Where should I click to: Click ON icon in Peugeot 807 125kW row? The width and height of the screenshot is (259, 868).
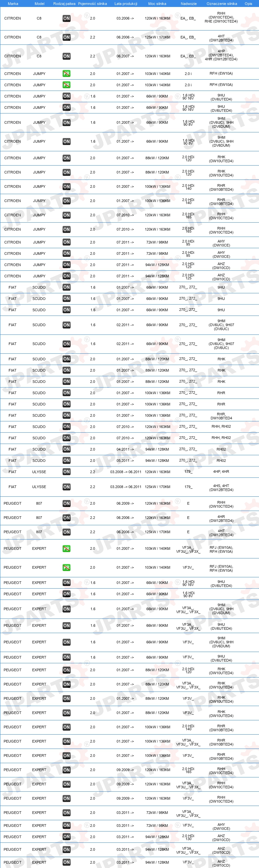pos(67,532)
